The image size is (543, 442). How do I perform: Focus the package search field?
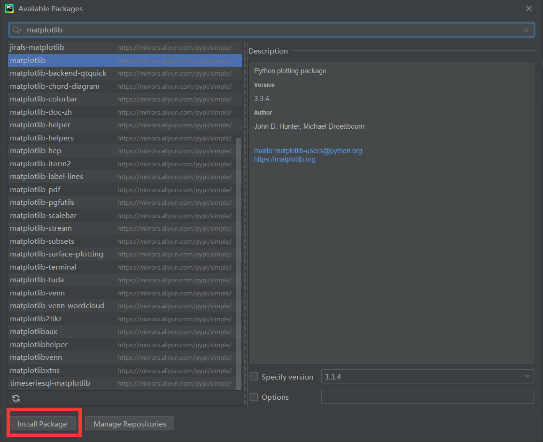pyautogui.click(x=271, y=30)
